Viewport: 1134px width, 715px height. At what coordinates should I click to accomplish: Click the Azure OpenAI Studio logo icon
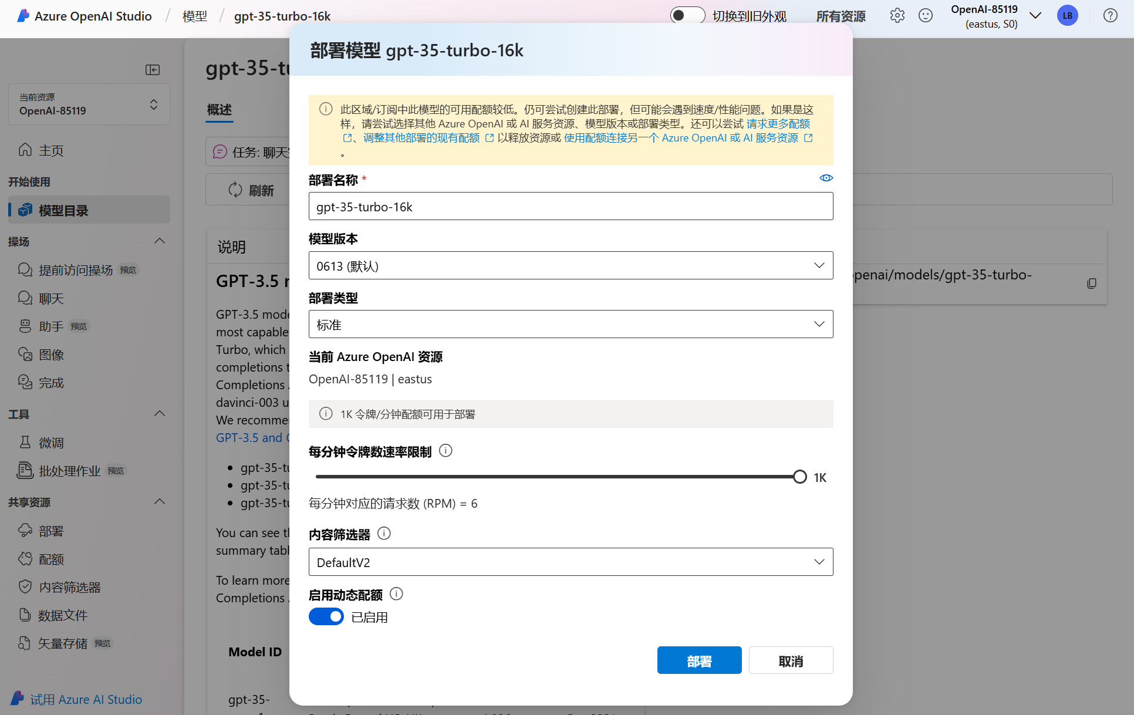(23, 16)
